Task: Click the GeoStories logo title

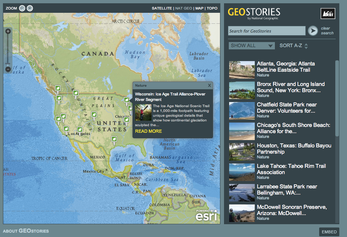Action: click(254, 13)
